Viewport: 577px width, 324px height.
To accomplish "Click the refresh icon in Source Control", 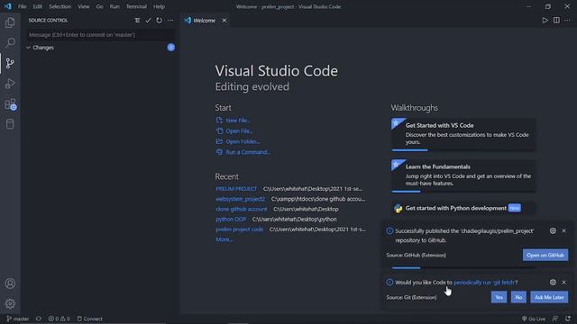I will [159, 20].
